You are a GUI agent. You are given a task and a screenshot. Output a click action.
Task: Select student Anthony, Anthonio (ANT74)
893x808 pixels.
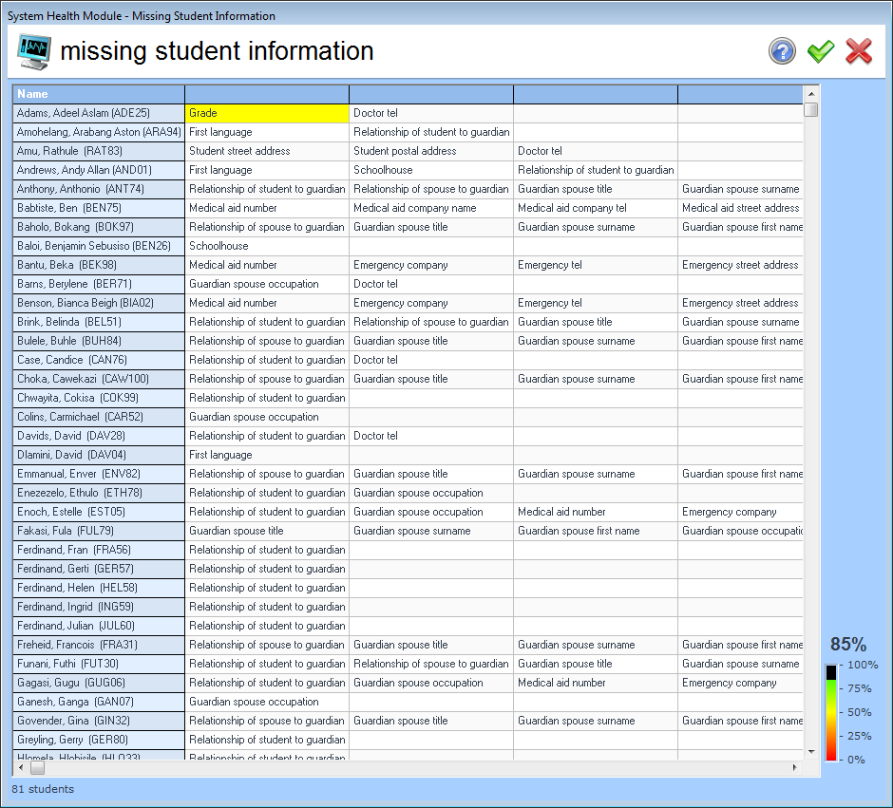click(99, 189)
